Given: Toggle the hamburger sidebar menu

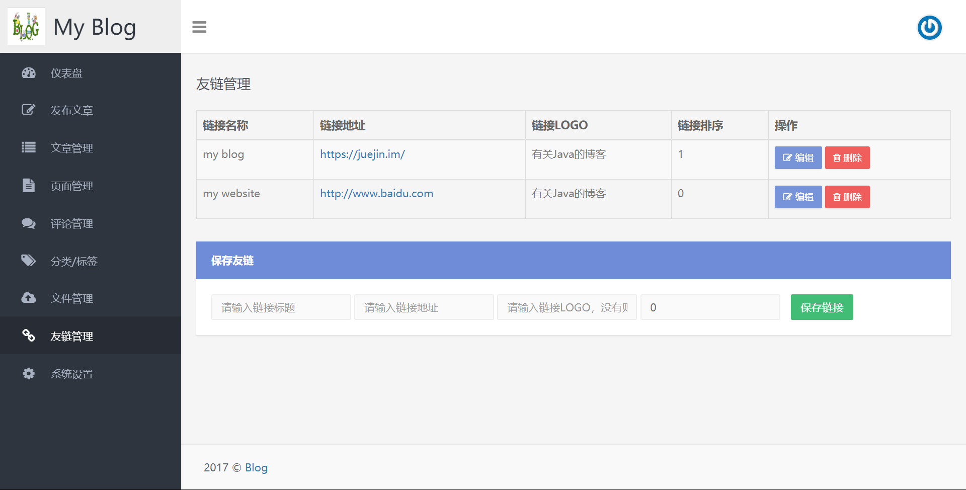Looking at the screenshot, I should [x=199, y=27].
